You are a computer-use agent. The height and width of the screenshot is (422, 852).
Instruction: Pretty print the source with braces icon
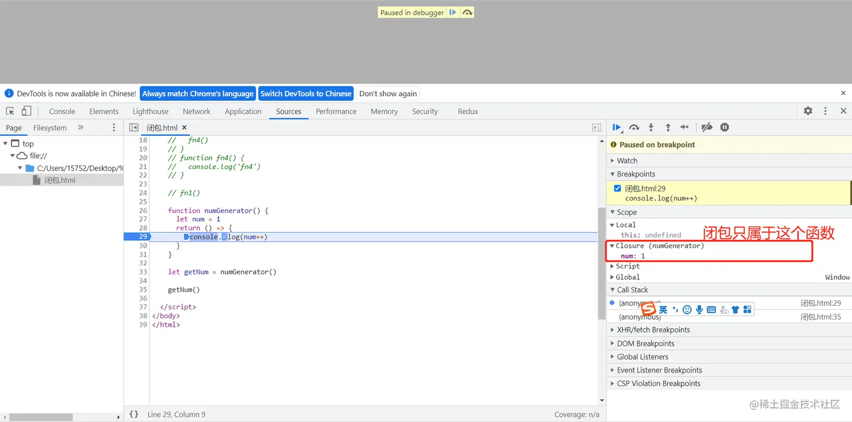click(134, 414)
